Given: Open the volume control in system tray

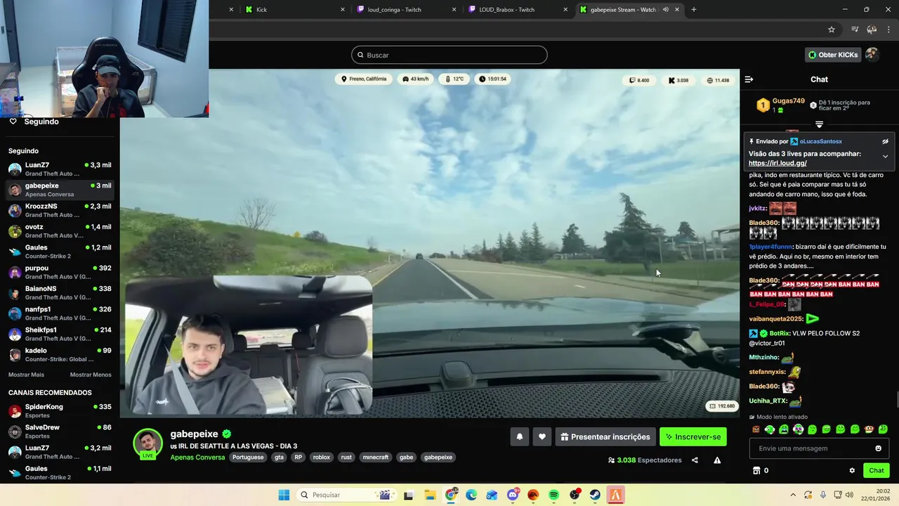Looking at the screenshot, I should click(849, 495).
